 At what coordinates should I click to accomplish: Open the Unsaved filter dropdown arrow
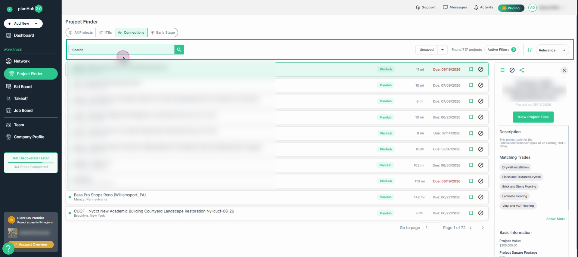point(443,50)
